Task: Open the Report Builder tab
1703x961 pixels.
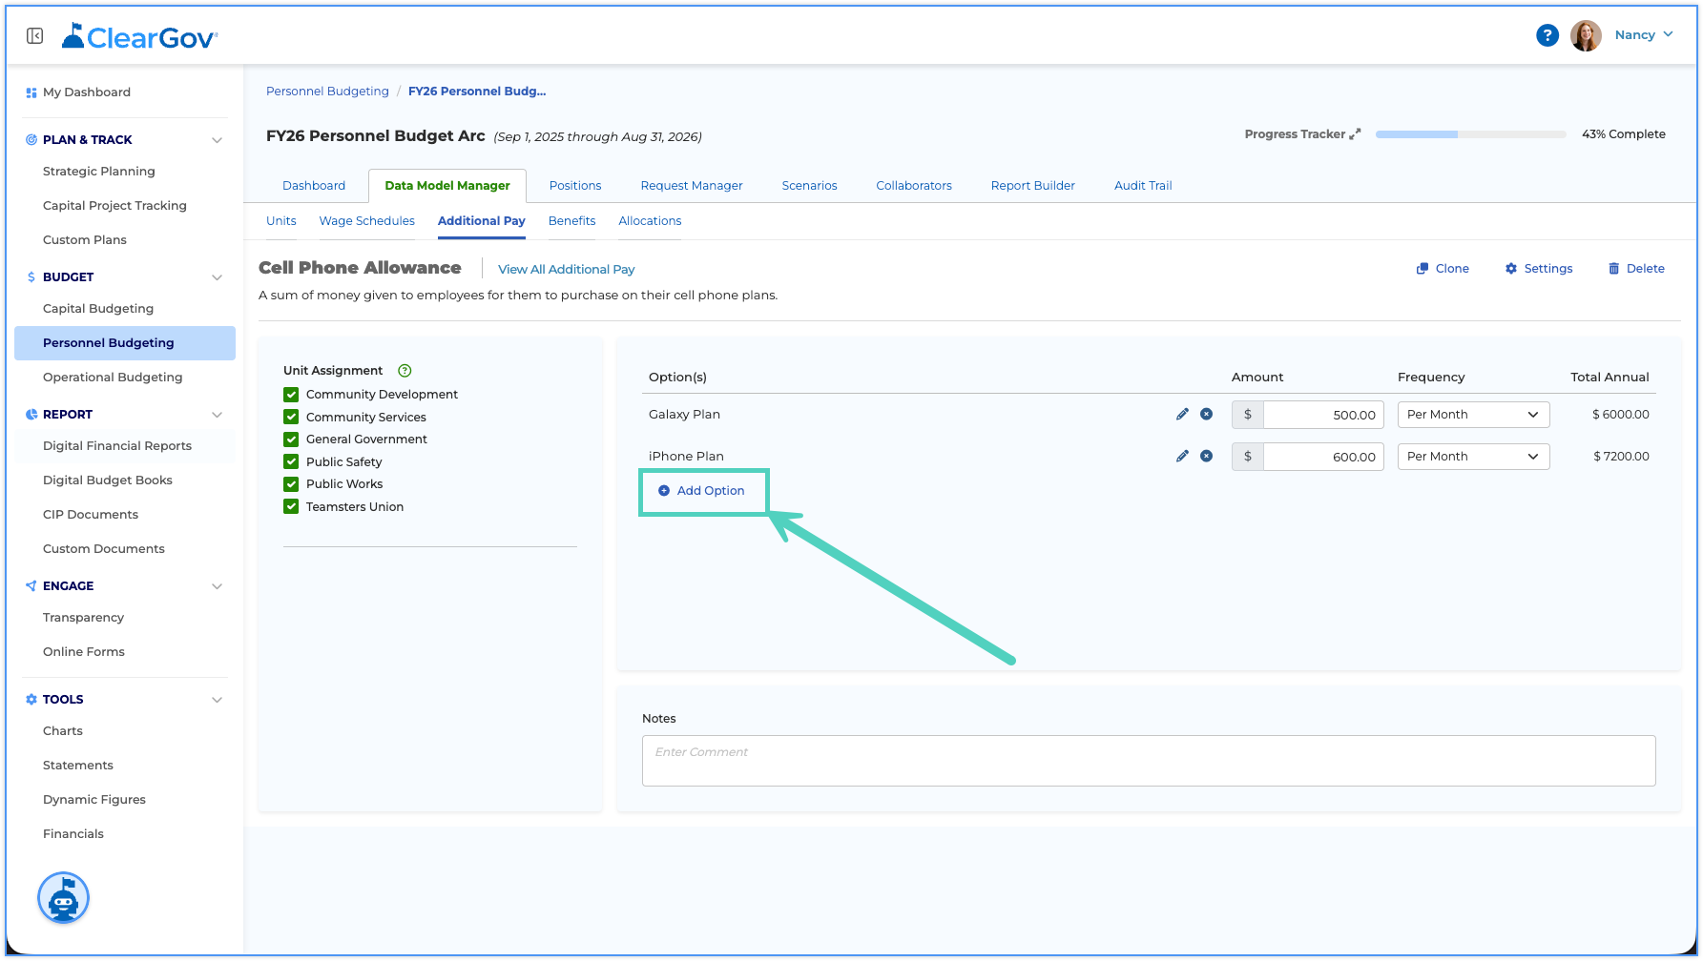Action: (x=1032, y=186)
